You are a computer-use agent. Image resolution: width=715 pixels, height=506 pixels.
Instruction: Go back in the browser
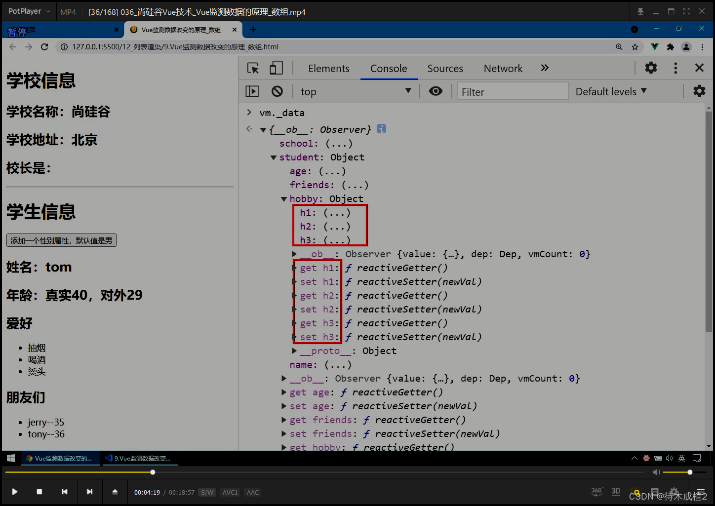point(13,47)
